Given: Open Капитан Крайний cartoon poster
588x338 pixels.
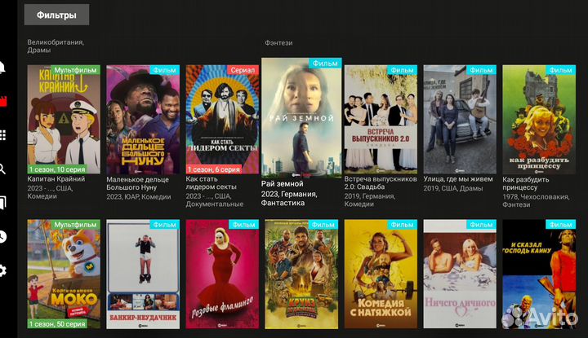Looking at the screenshot, I should tap(64, 120).
